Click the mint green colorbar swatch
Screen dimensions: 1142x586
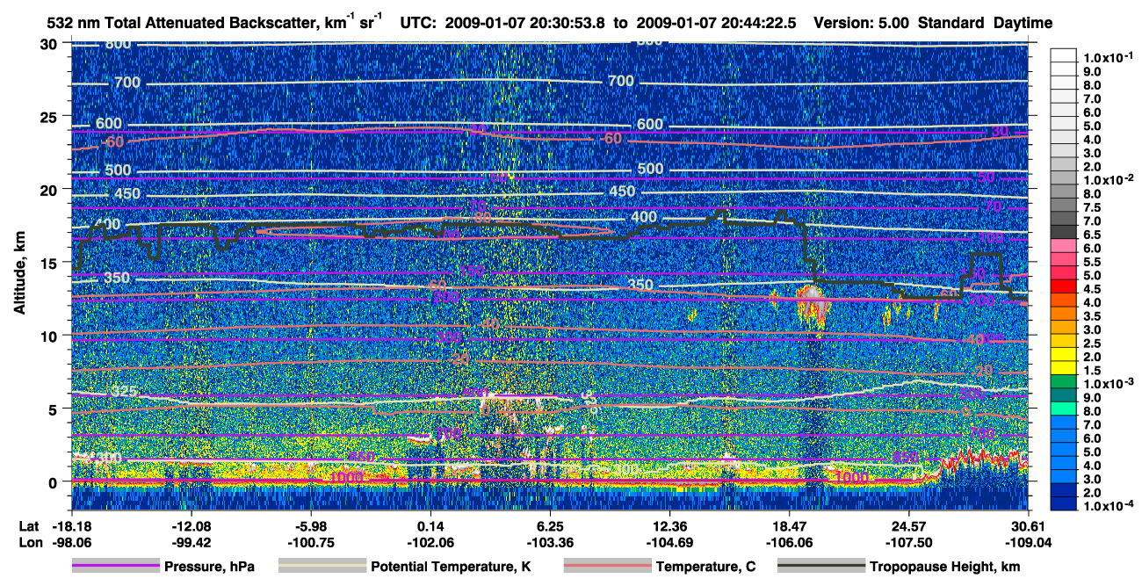click(1063, 410)
